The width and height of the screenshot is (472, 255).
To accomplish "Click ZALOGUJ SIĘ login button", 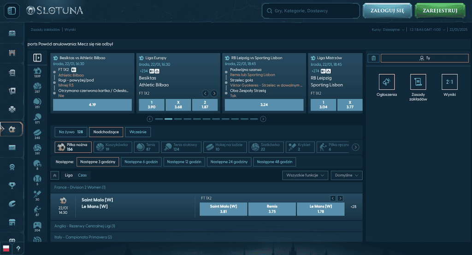I will 387,11.
